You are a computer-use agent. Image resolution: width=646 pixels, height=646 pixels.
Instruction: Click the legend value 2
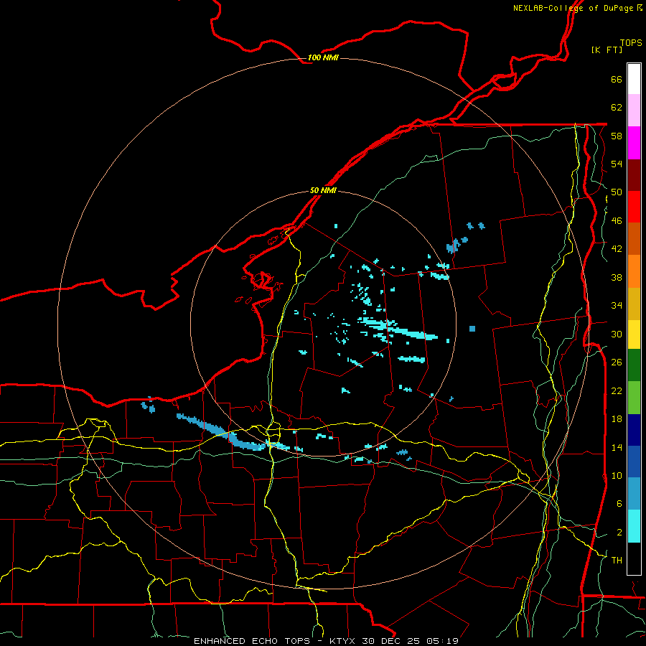[x=619, y=533]
